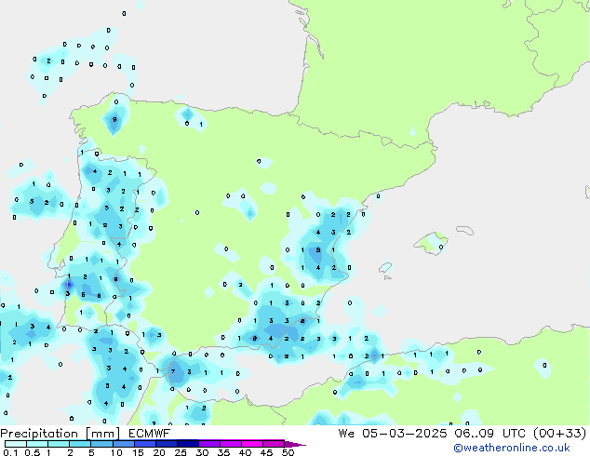Select the 45–50 mm legend color box
The width and height of the screenshot is (590, 456).
point(274,444)
